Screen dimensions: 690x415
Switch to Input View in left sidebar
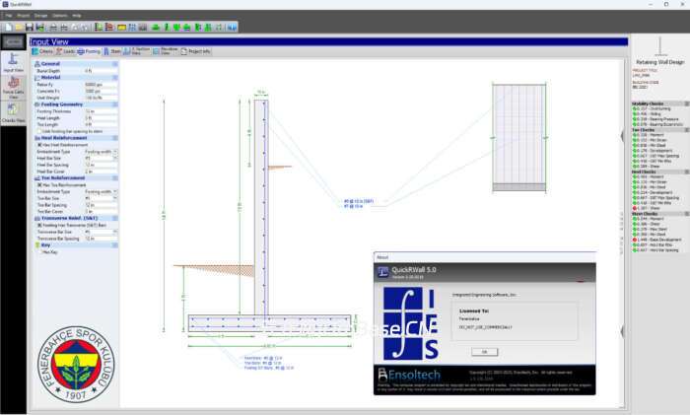13,62
